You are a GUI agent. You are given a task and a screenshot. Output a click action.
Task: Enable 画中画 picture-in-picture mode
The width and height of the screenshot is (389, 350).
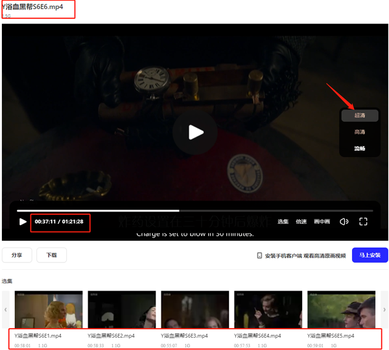[322, 221]
